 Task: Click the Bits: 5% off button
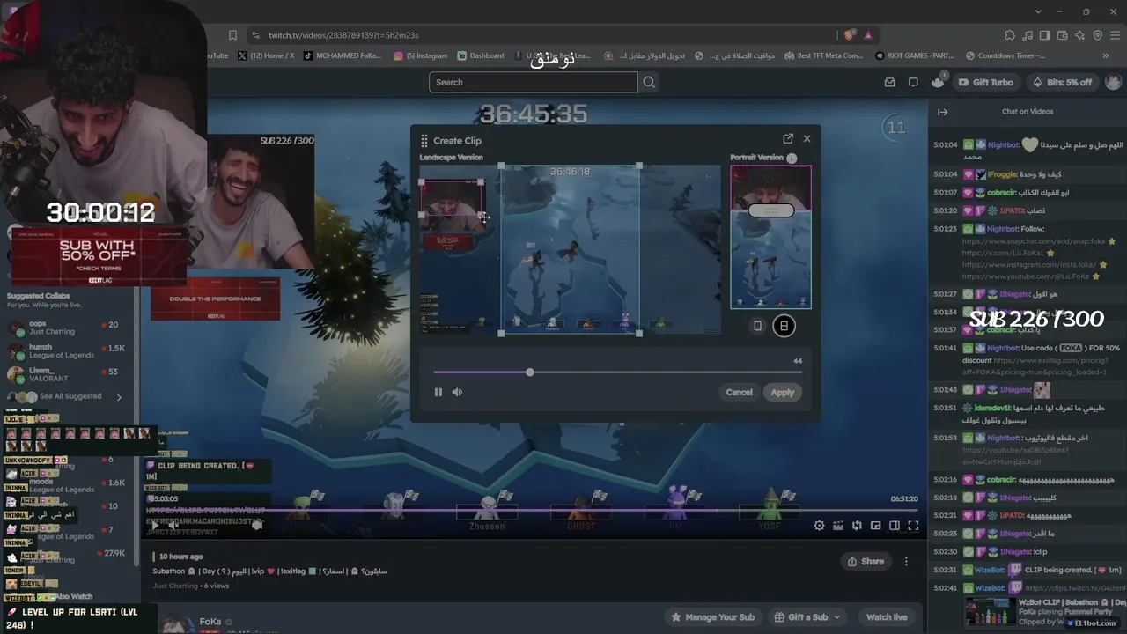pos(1062,82)
